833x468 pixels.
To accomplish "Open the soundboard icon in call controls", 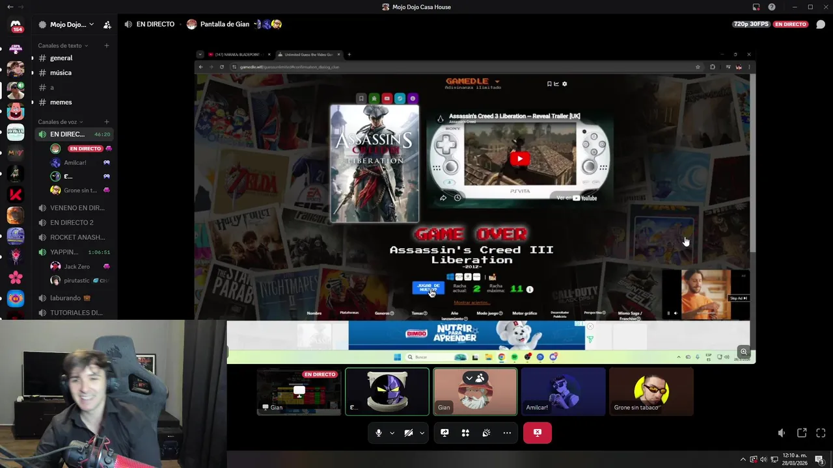I will coord(486,433).
